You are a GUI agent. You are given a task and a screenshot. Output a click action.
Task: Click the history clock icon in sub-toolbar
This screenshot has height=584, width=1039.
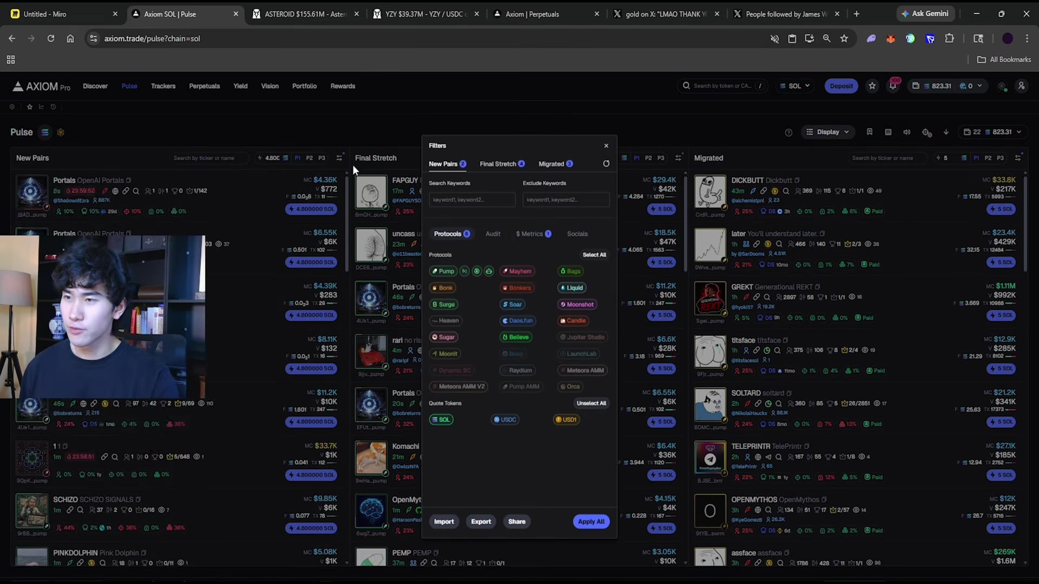click(53, 107)
